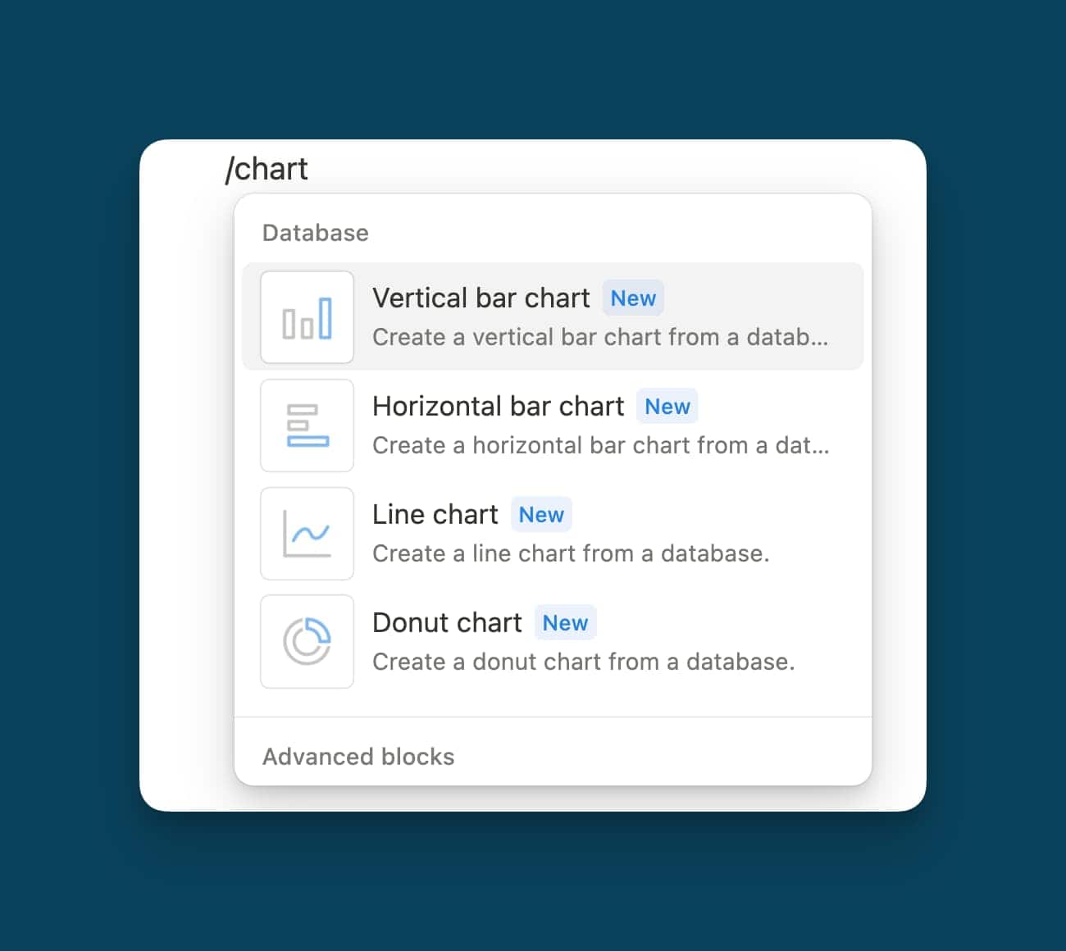This screenshot has width=1066, height=951.
Task: Click 'Create a donut chart from a database' text
Action: pos(583,662)
